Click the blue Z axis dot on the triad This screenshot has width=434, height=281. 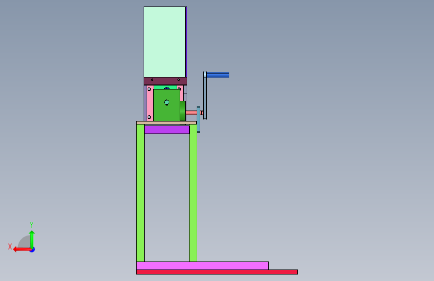tap(33, 249)
